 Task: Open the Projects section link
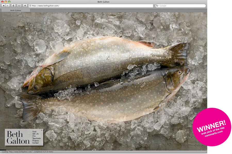[x=36, y=141]
